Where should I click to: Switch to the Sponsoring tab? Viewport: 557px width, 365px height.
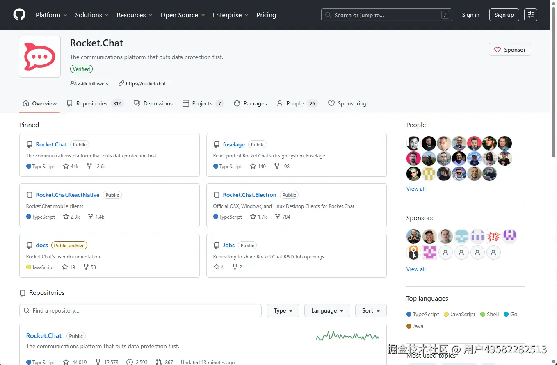(347, 103)
